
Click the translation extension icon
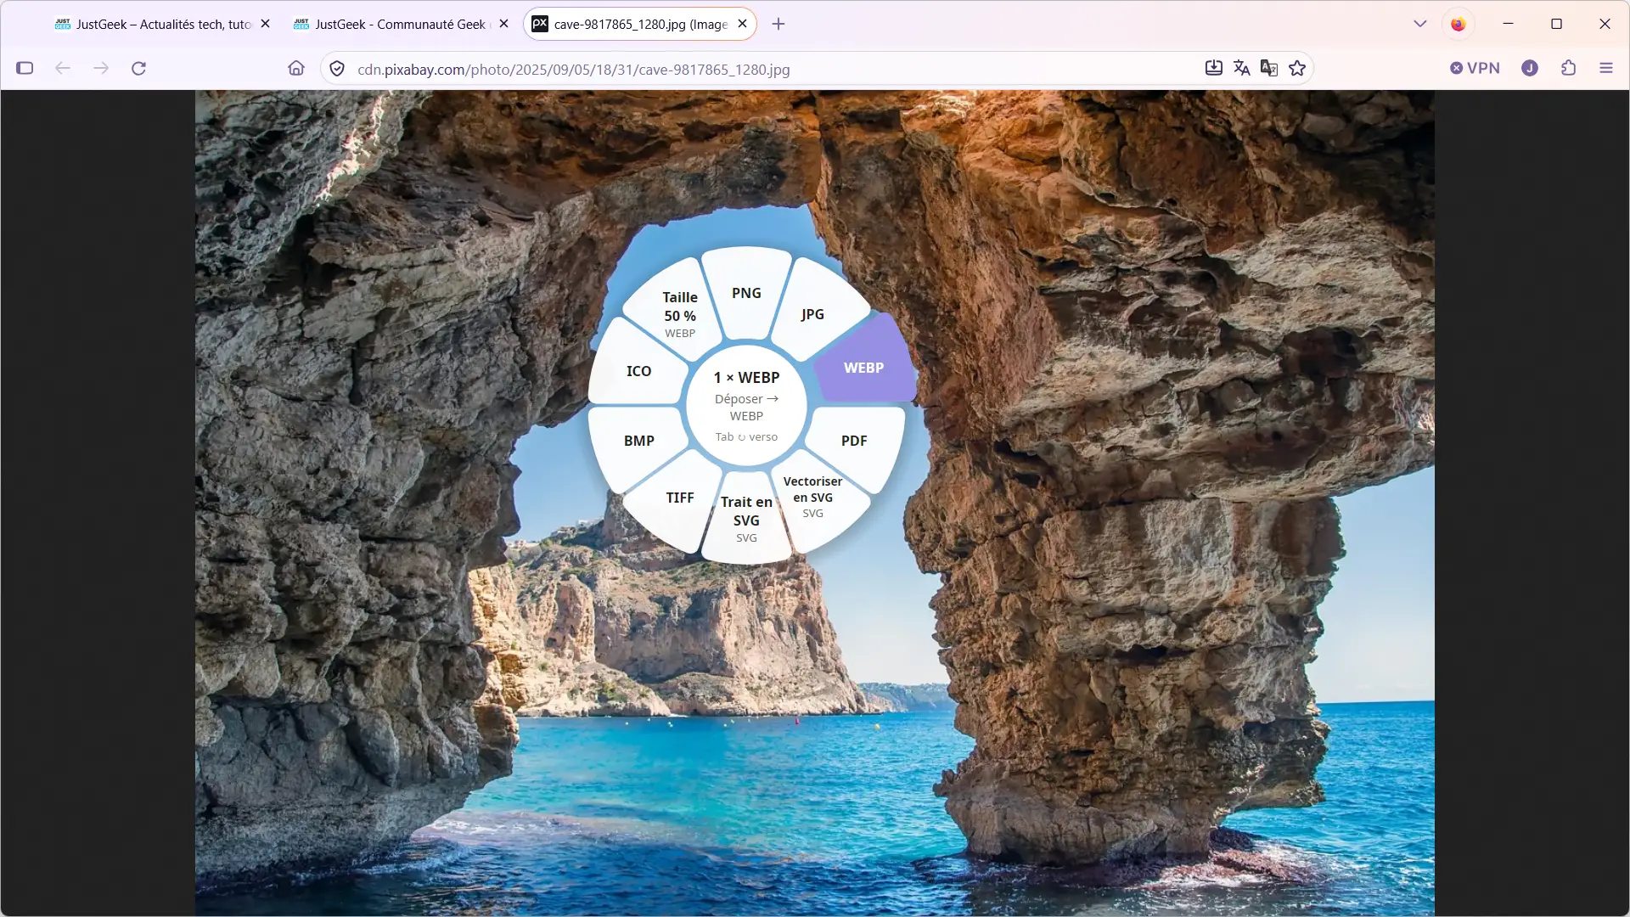coord(1269,68)
